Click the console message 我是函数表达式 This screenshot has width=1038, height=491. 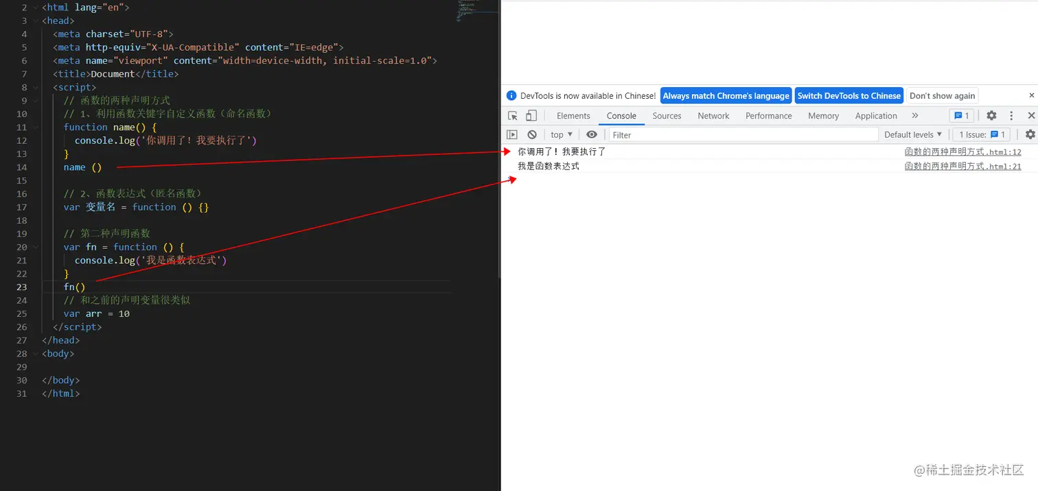click(549, 166)
